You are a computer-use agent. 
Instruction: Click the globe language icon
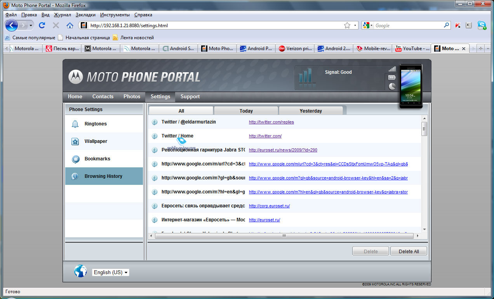pyautogui.click(x=80, y=271)
